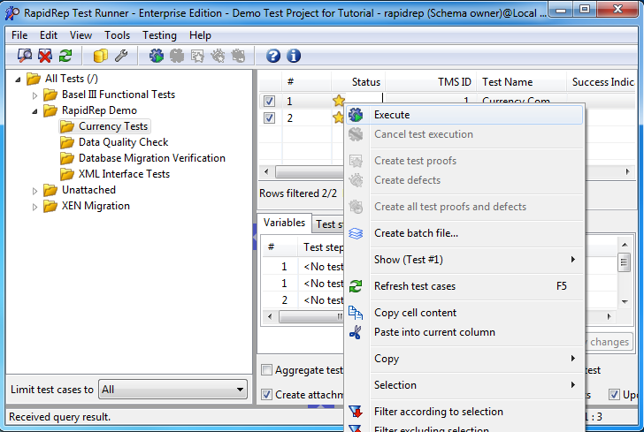Click the blue info icon in toolbar
Viewport: 644px width, 432px height.
tap(294, 56)
